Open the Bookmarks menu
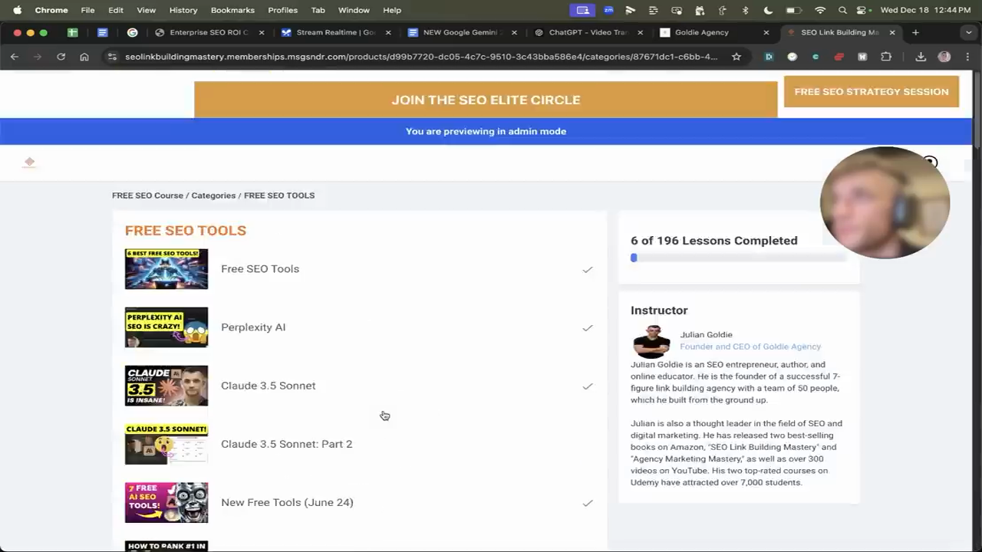Viewport: 982px width, 552px height. pos(232,10)
